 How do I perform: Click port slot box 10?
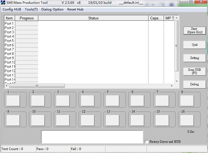(x=38, y=120)
